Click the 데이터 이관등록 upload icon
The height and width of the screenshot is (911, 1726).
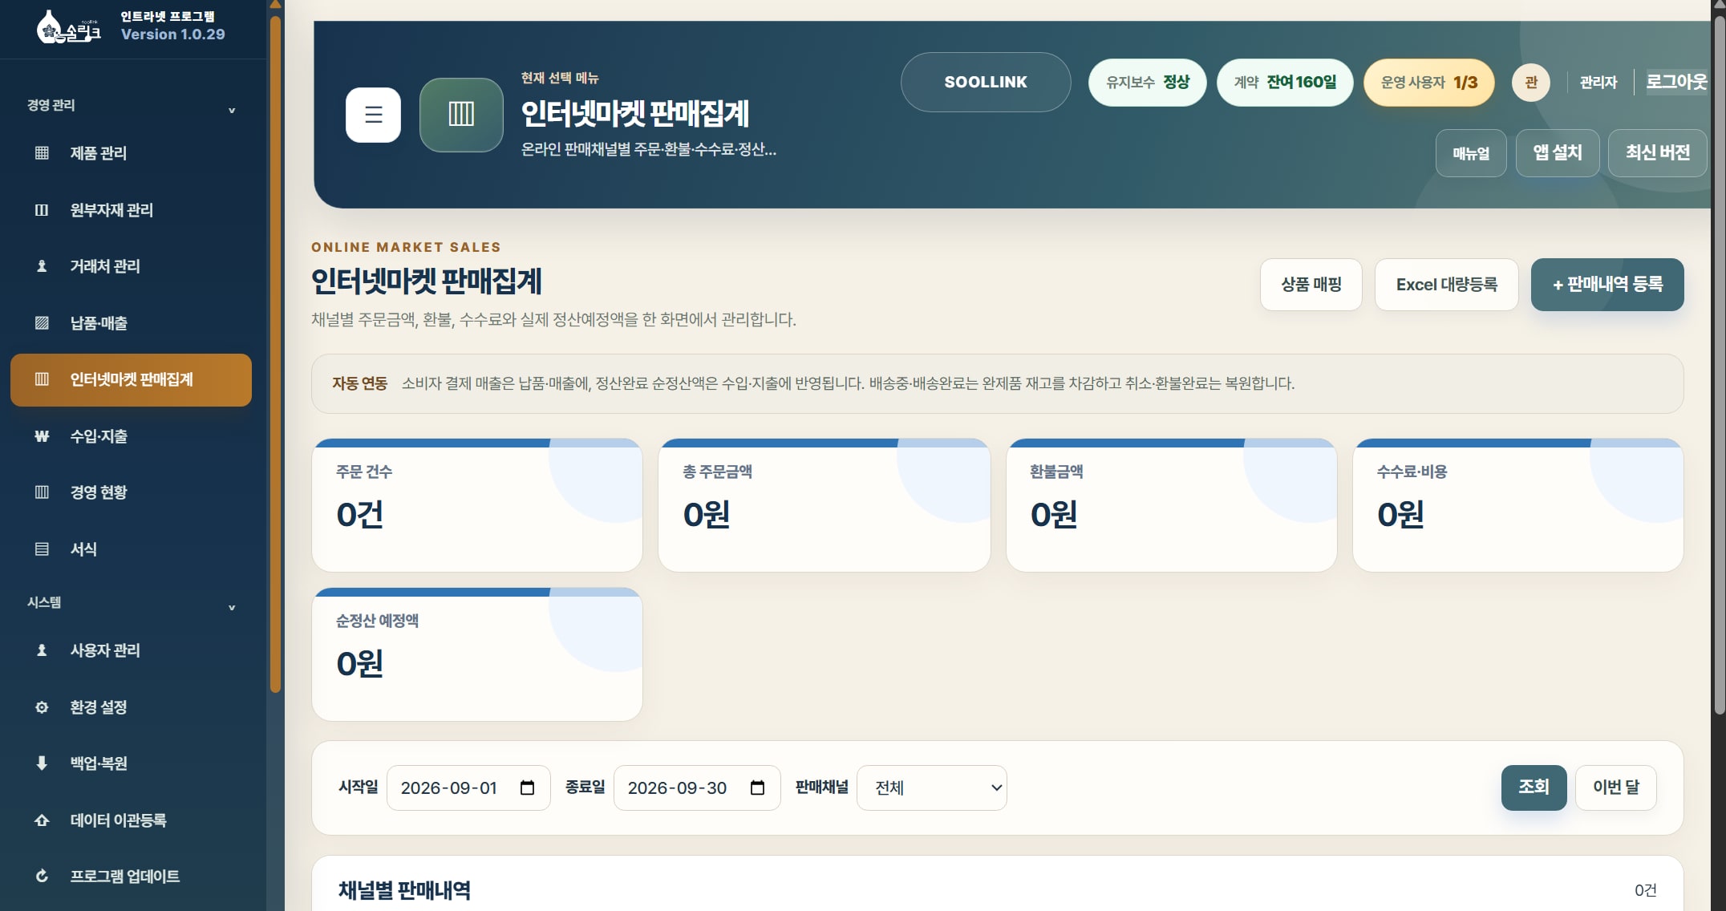(42, 820)
